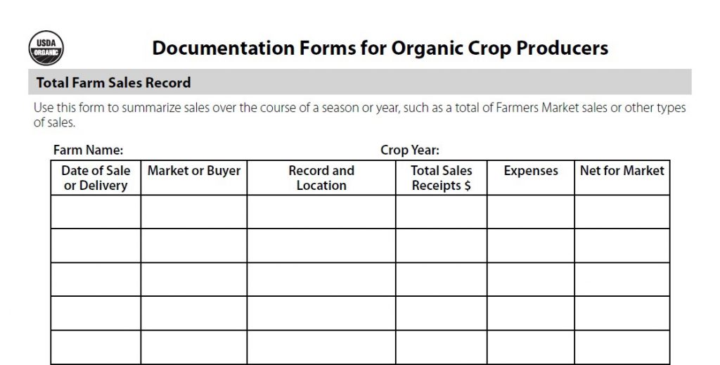Select fourth row Record and Location cell

coord(321,313)
